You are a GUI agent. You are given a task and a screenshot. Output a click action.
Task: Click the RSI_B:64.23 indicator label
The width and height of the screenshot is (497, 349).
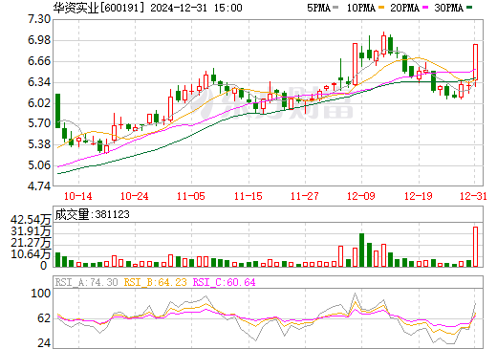(x=155, y=282)
